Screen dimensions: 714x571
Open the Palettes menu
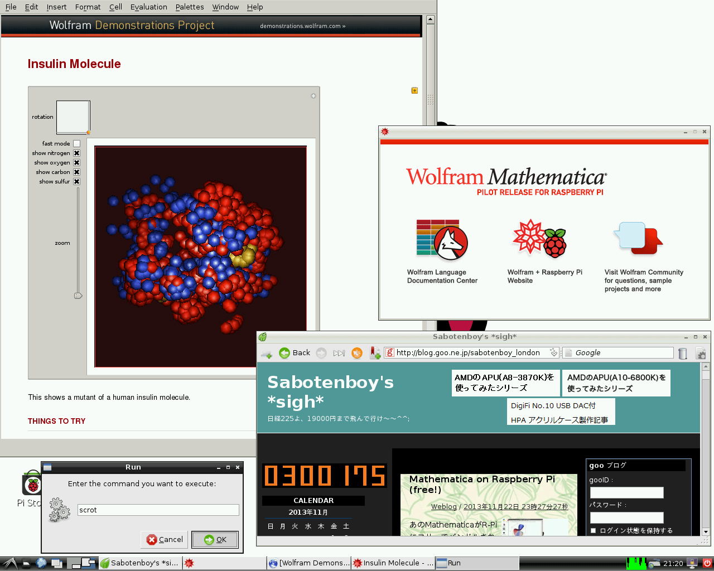(190, 7)
